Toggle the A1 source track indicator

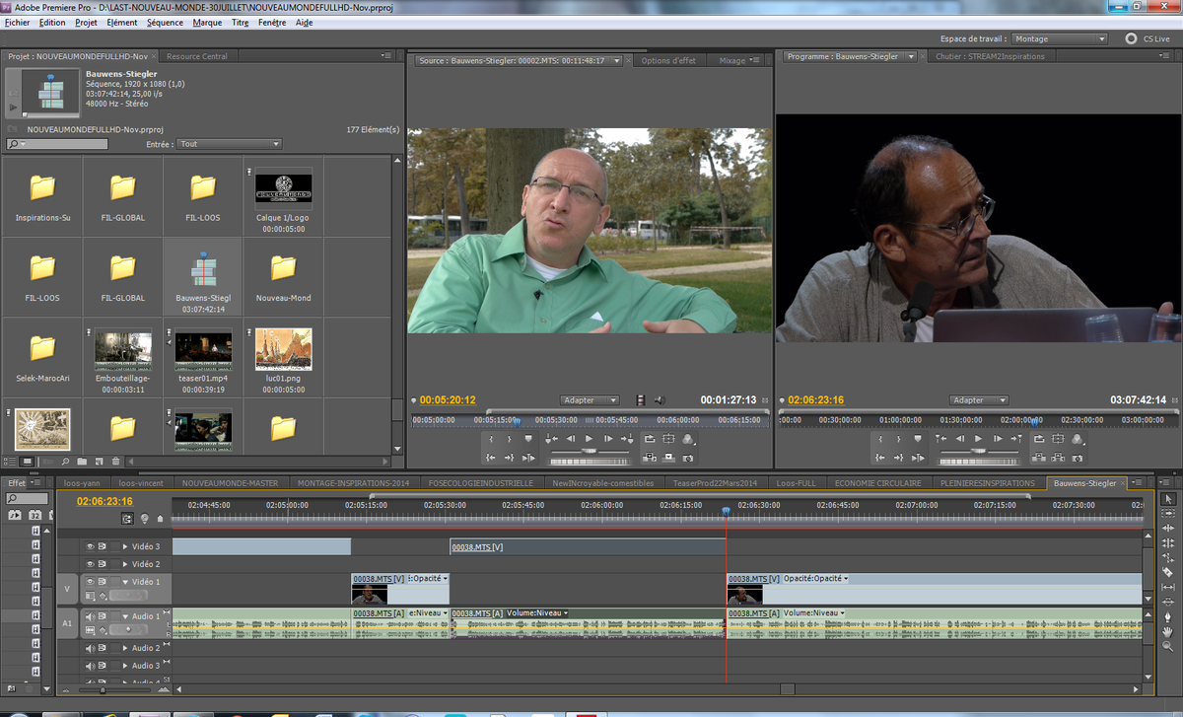tap(67, 623)
